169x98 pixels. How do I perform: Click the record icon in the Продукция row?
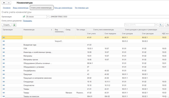pos(4,74)
